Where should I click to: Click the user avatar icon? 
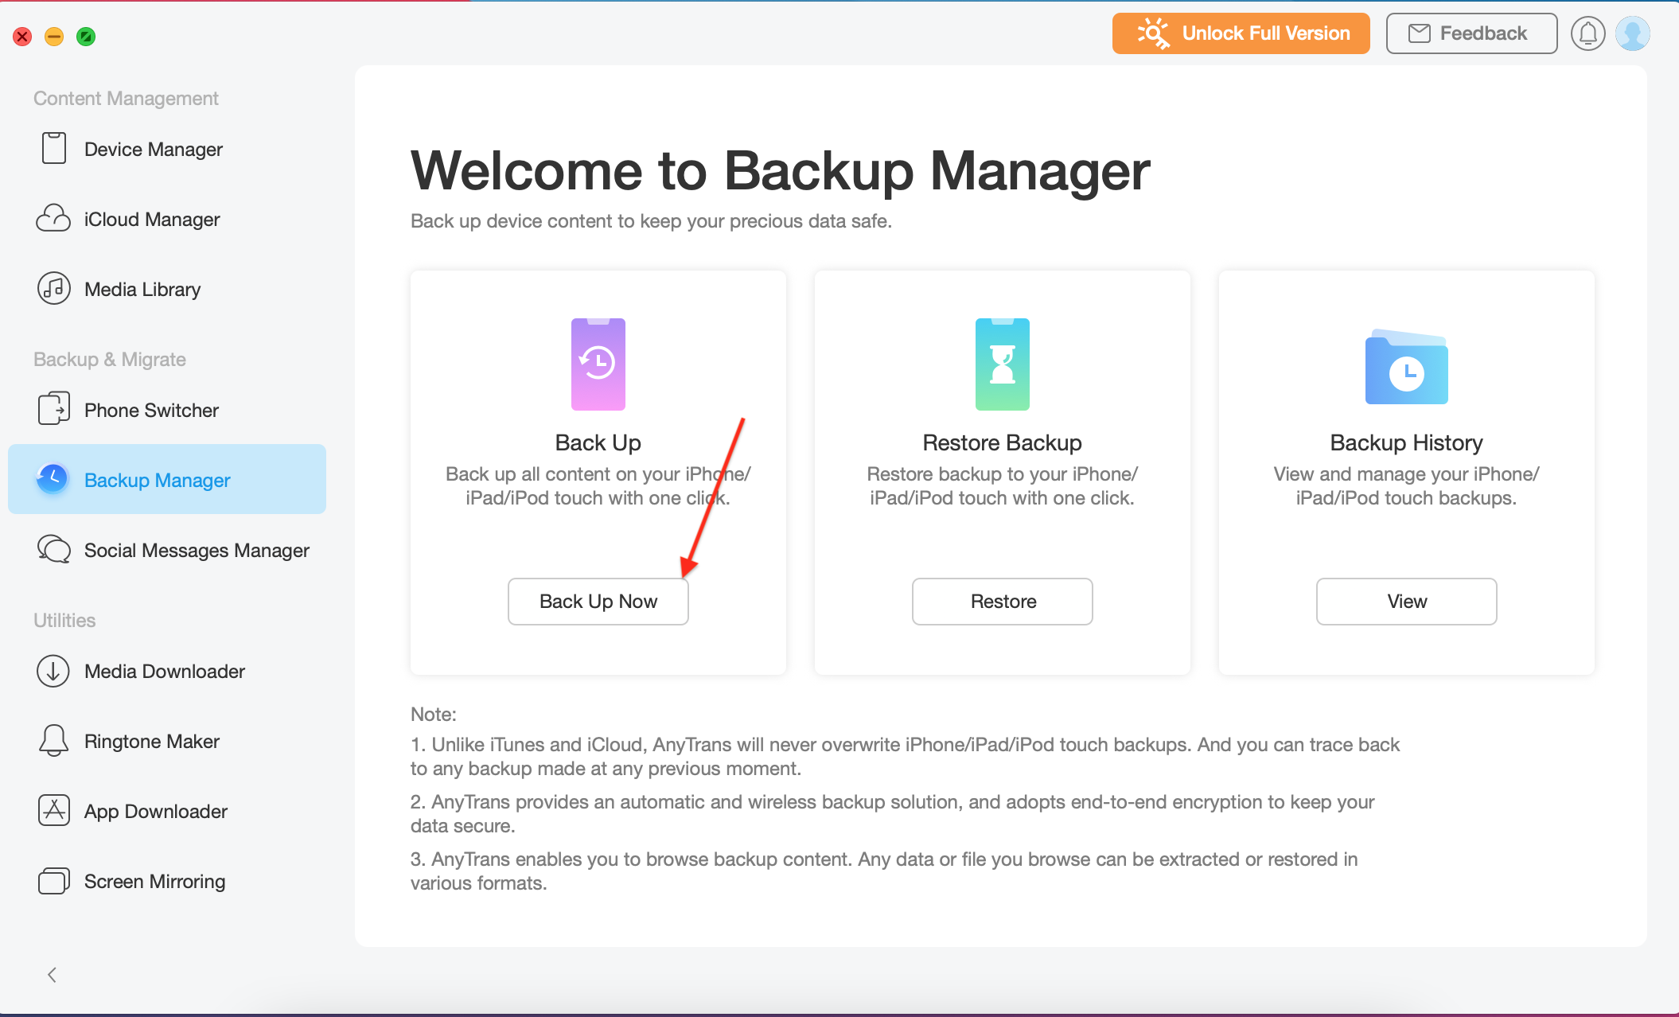pos(1633,33)
